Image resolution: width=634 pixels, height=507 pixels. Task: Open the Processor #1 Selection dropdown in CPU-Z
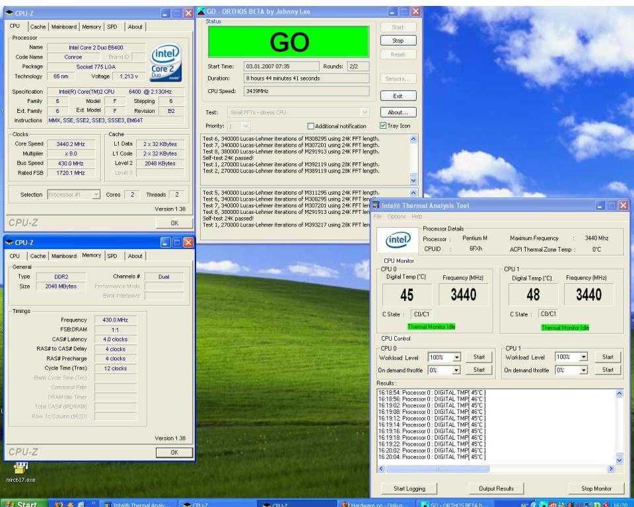(x=96, y=195)
